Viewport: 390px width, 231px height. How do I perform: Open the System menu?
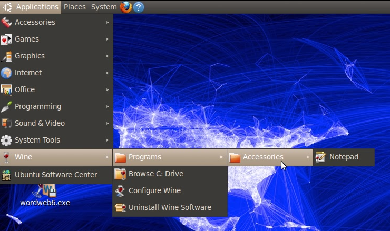point(104,7)
